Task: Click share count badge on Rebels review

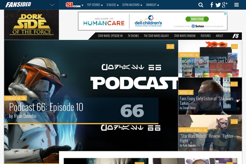Action: [234, 121]
